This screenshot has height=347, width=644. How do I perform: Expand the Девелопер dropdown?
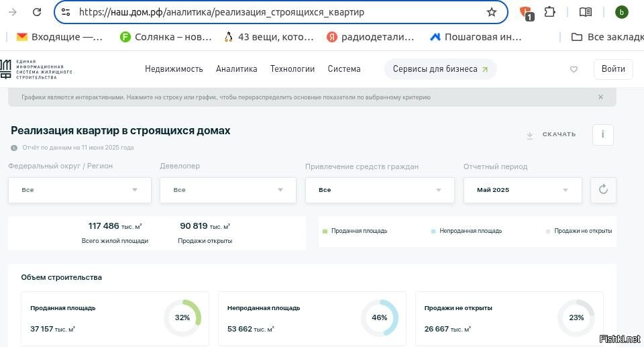point(228,190)
